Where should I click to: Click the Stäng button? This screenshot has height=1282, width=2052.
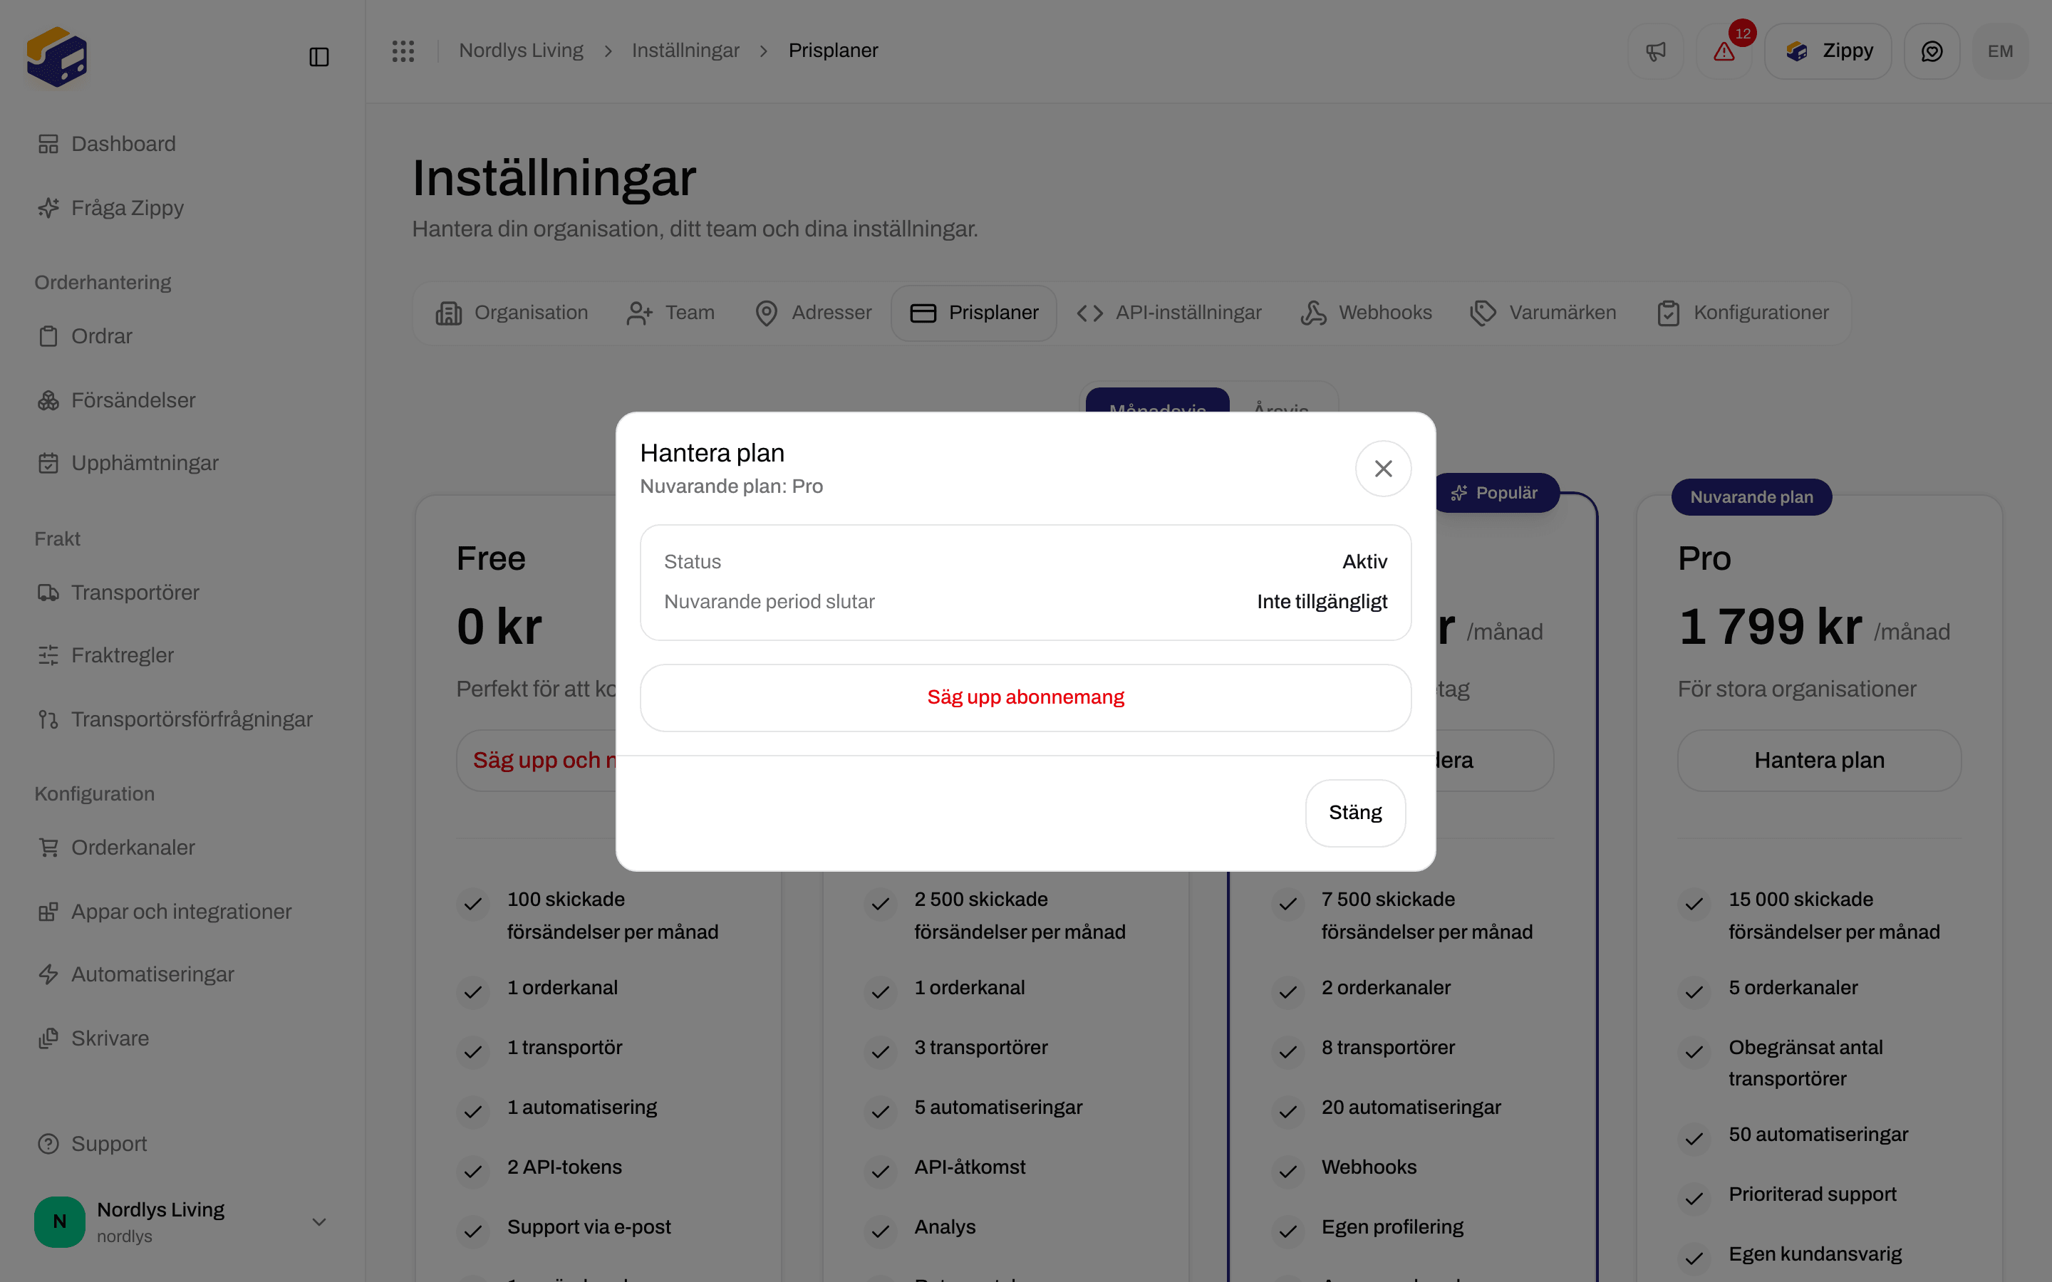tap(1355, 812)
